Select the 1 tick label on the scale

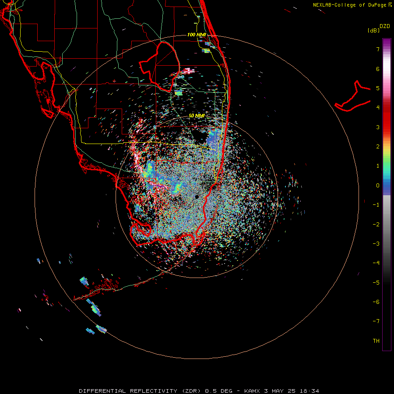378,165
